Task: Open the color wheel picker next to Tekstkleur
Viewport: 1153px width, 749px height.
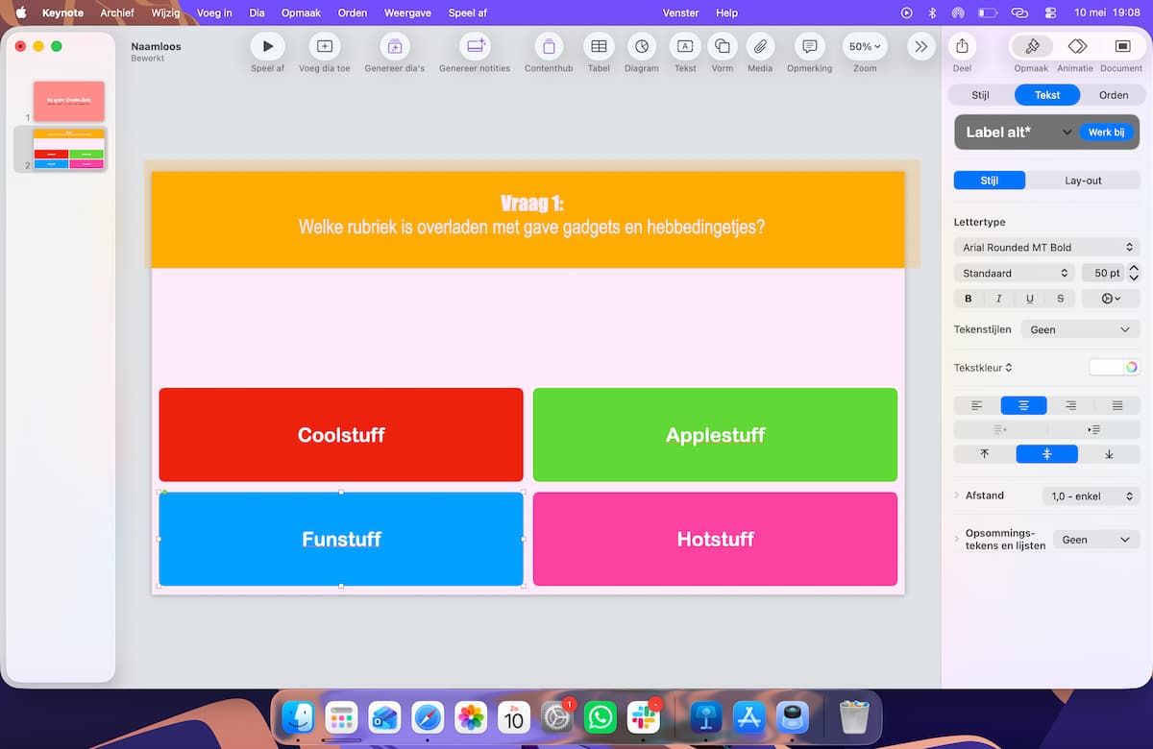Action: (1132, 367)
